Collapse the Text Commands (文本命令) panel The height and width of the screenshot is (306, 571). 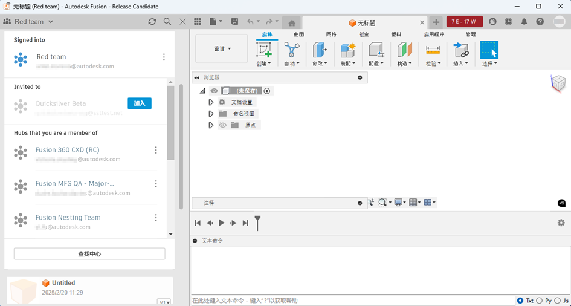[195, 241]
